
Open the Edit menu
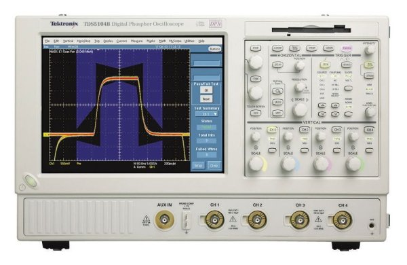(56, 41)
